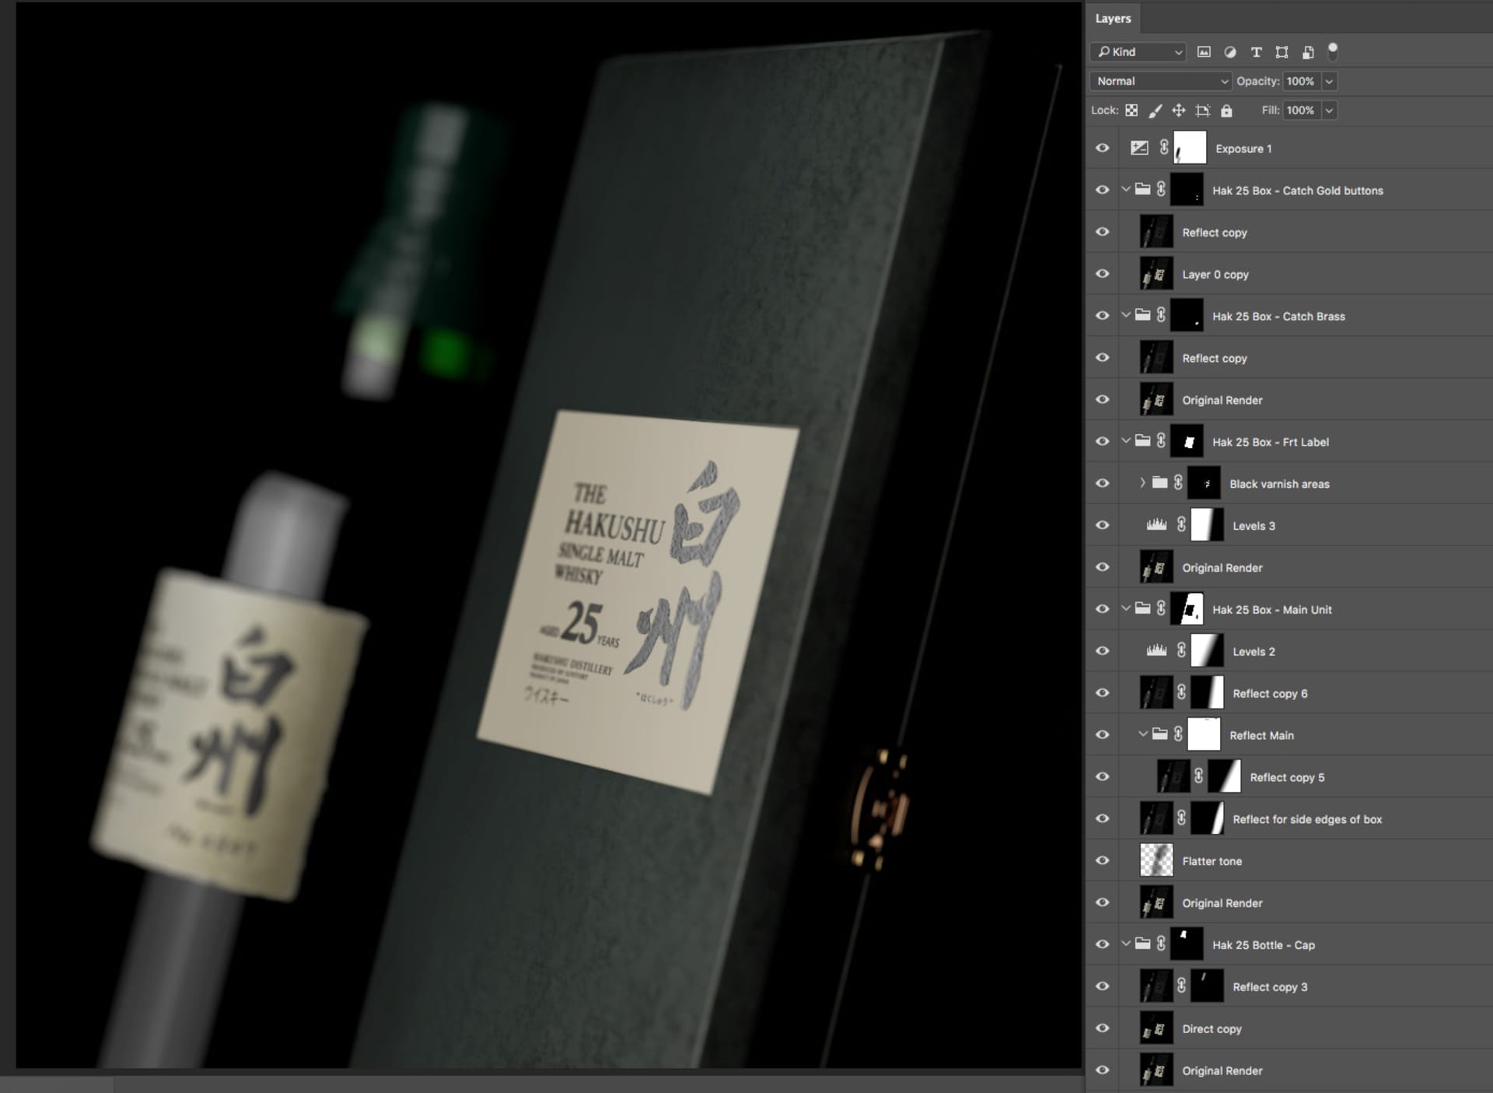Click folder icon of Reflect Main group
The width and height of the screenshot is (1493, 1093).
click(1159, 734)
